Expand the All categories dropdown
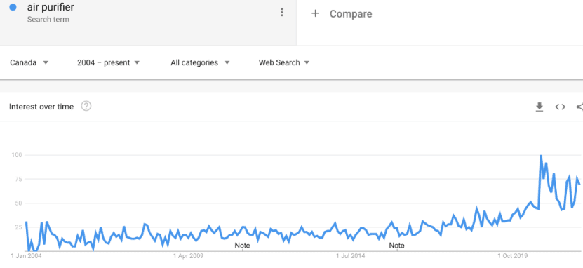 (200, 63)
